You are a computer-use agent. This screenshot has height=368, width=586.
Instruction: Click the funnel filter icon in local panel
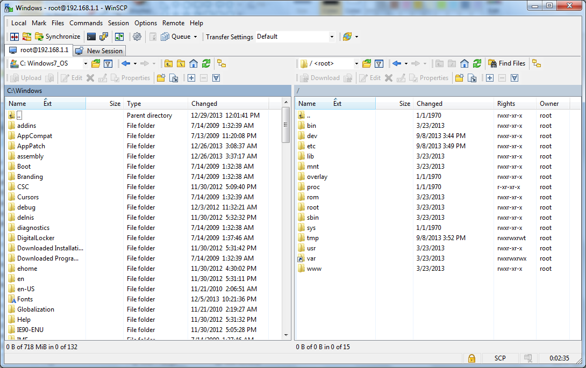108,63
